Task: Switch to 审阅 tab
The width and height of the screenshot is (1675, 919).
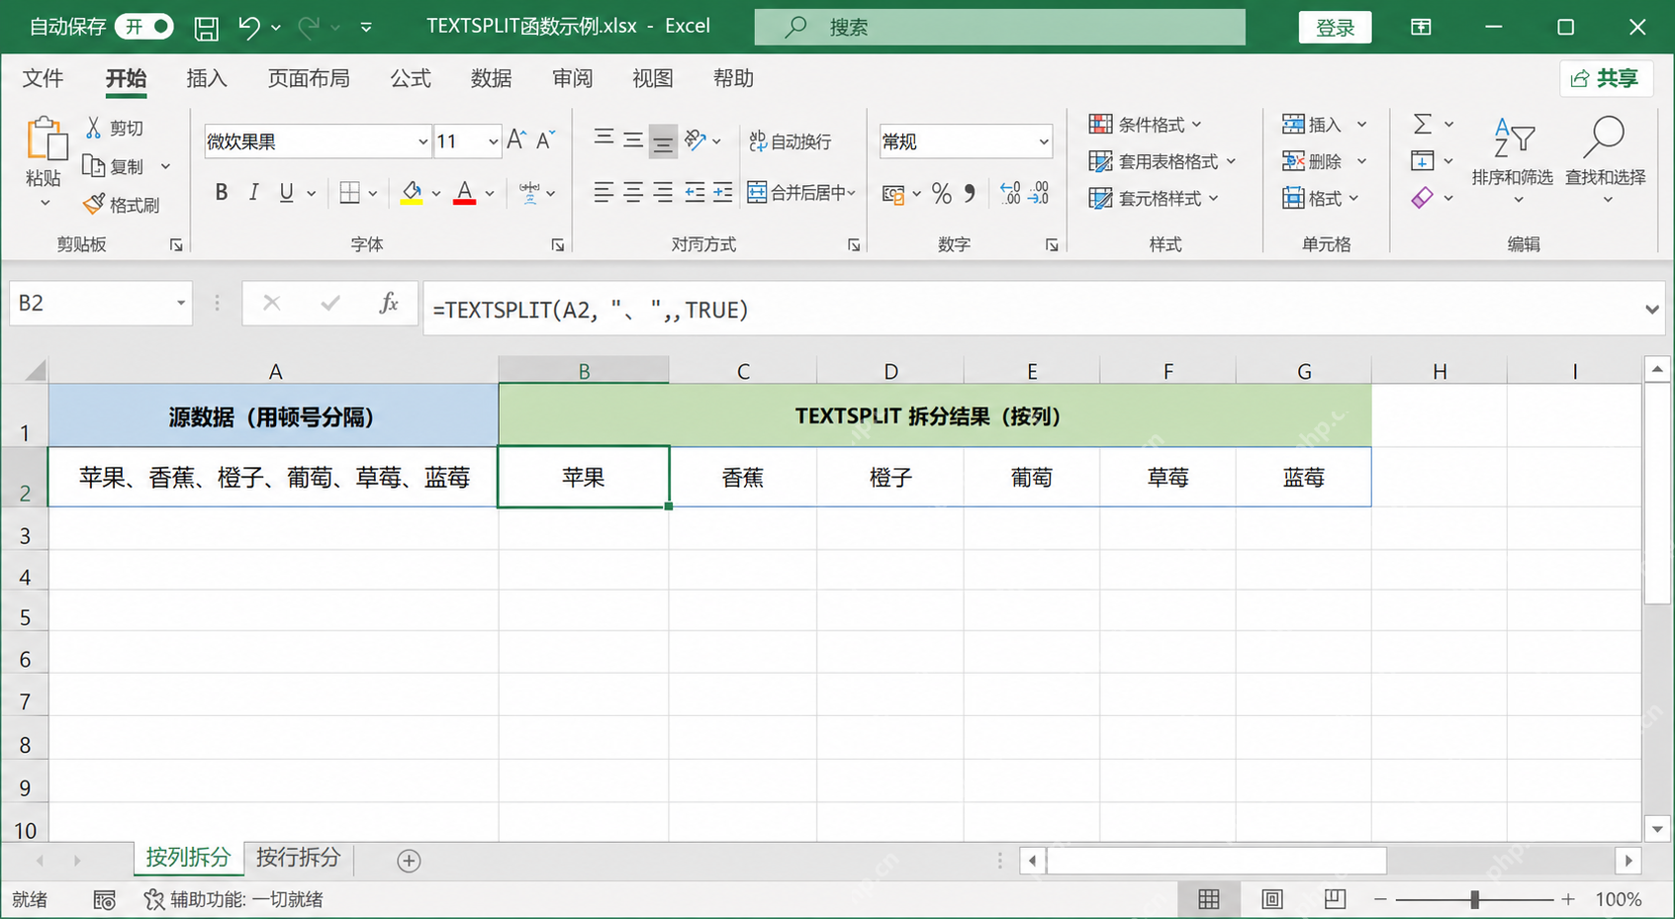Action: (573, 78)
